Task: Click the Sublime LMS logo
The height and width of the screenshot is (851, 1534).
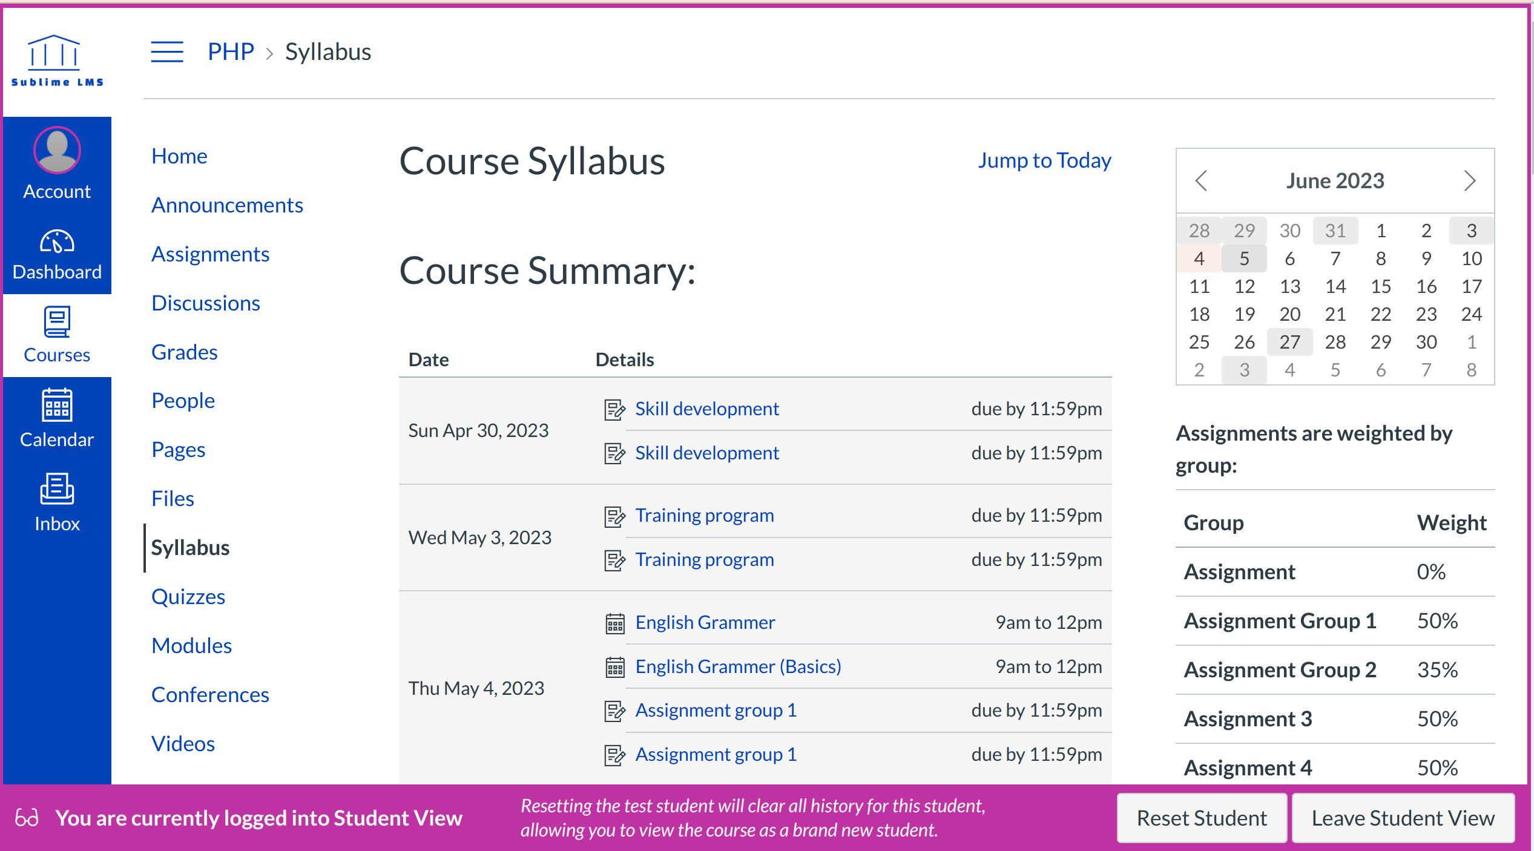Action: tap(57, 61)
